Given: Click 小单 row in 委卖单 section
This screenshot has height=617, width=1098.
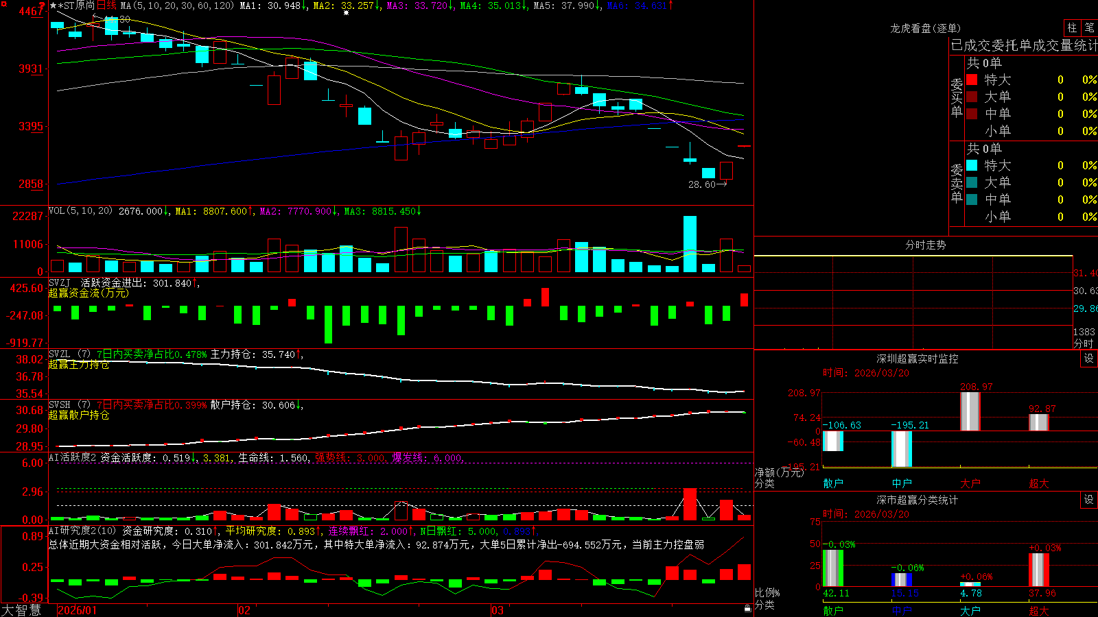Looking at the screenshot, I should (x=1031, y=217).
